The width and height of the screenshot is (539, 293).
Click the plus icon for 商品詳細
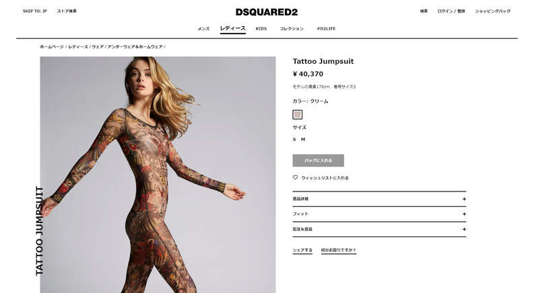pos(464,199)
